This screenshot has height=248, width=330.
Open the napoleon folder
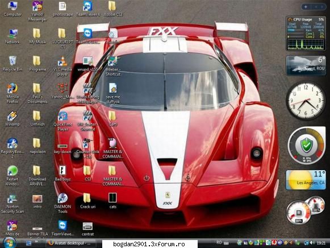click(x=37, y=146)
